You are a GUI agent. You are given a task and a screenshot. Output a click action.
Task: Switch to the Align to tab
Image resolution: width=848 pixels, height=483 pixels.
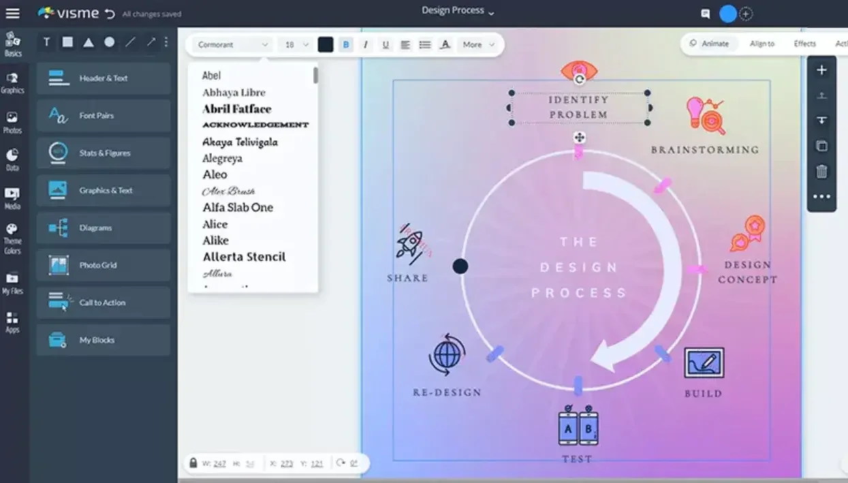tap(762, 44)
